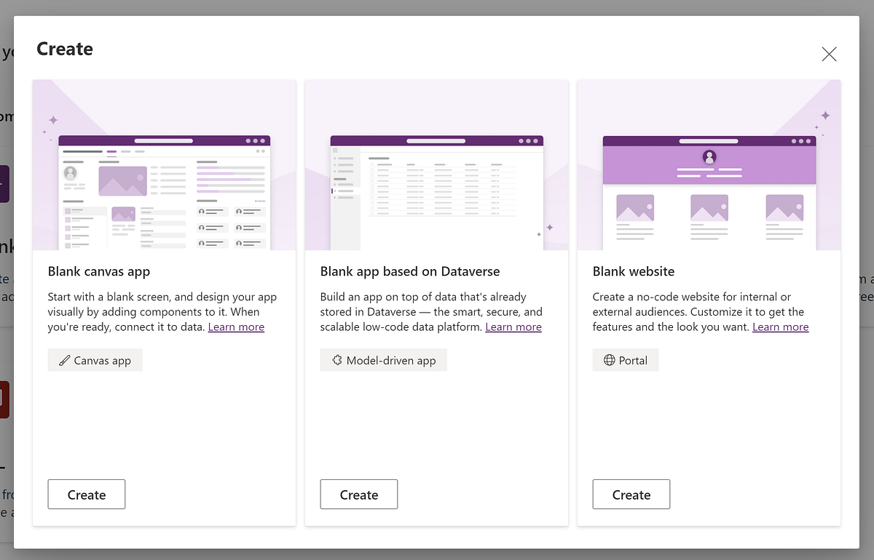Click the Blank website preview illustration

click(708, 165)
